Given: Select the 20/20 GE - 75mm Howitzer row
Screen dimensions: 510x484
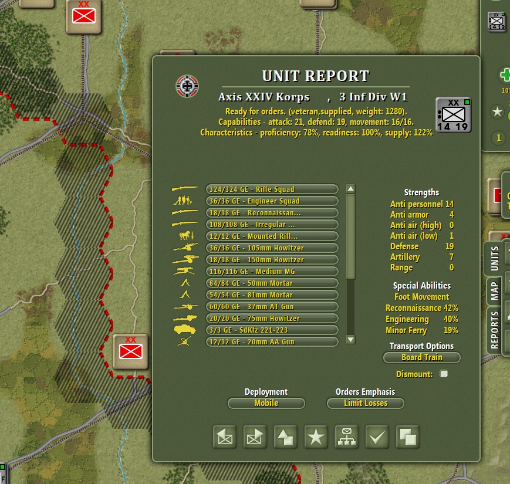Looking at the screenshot, I should point(272,318).
